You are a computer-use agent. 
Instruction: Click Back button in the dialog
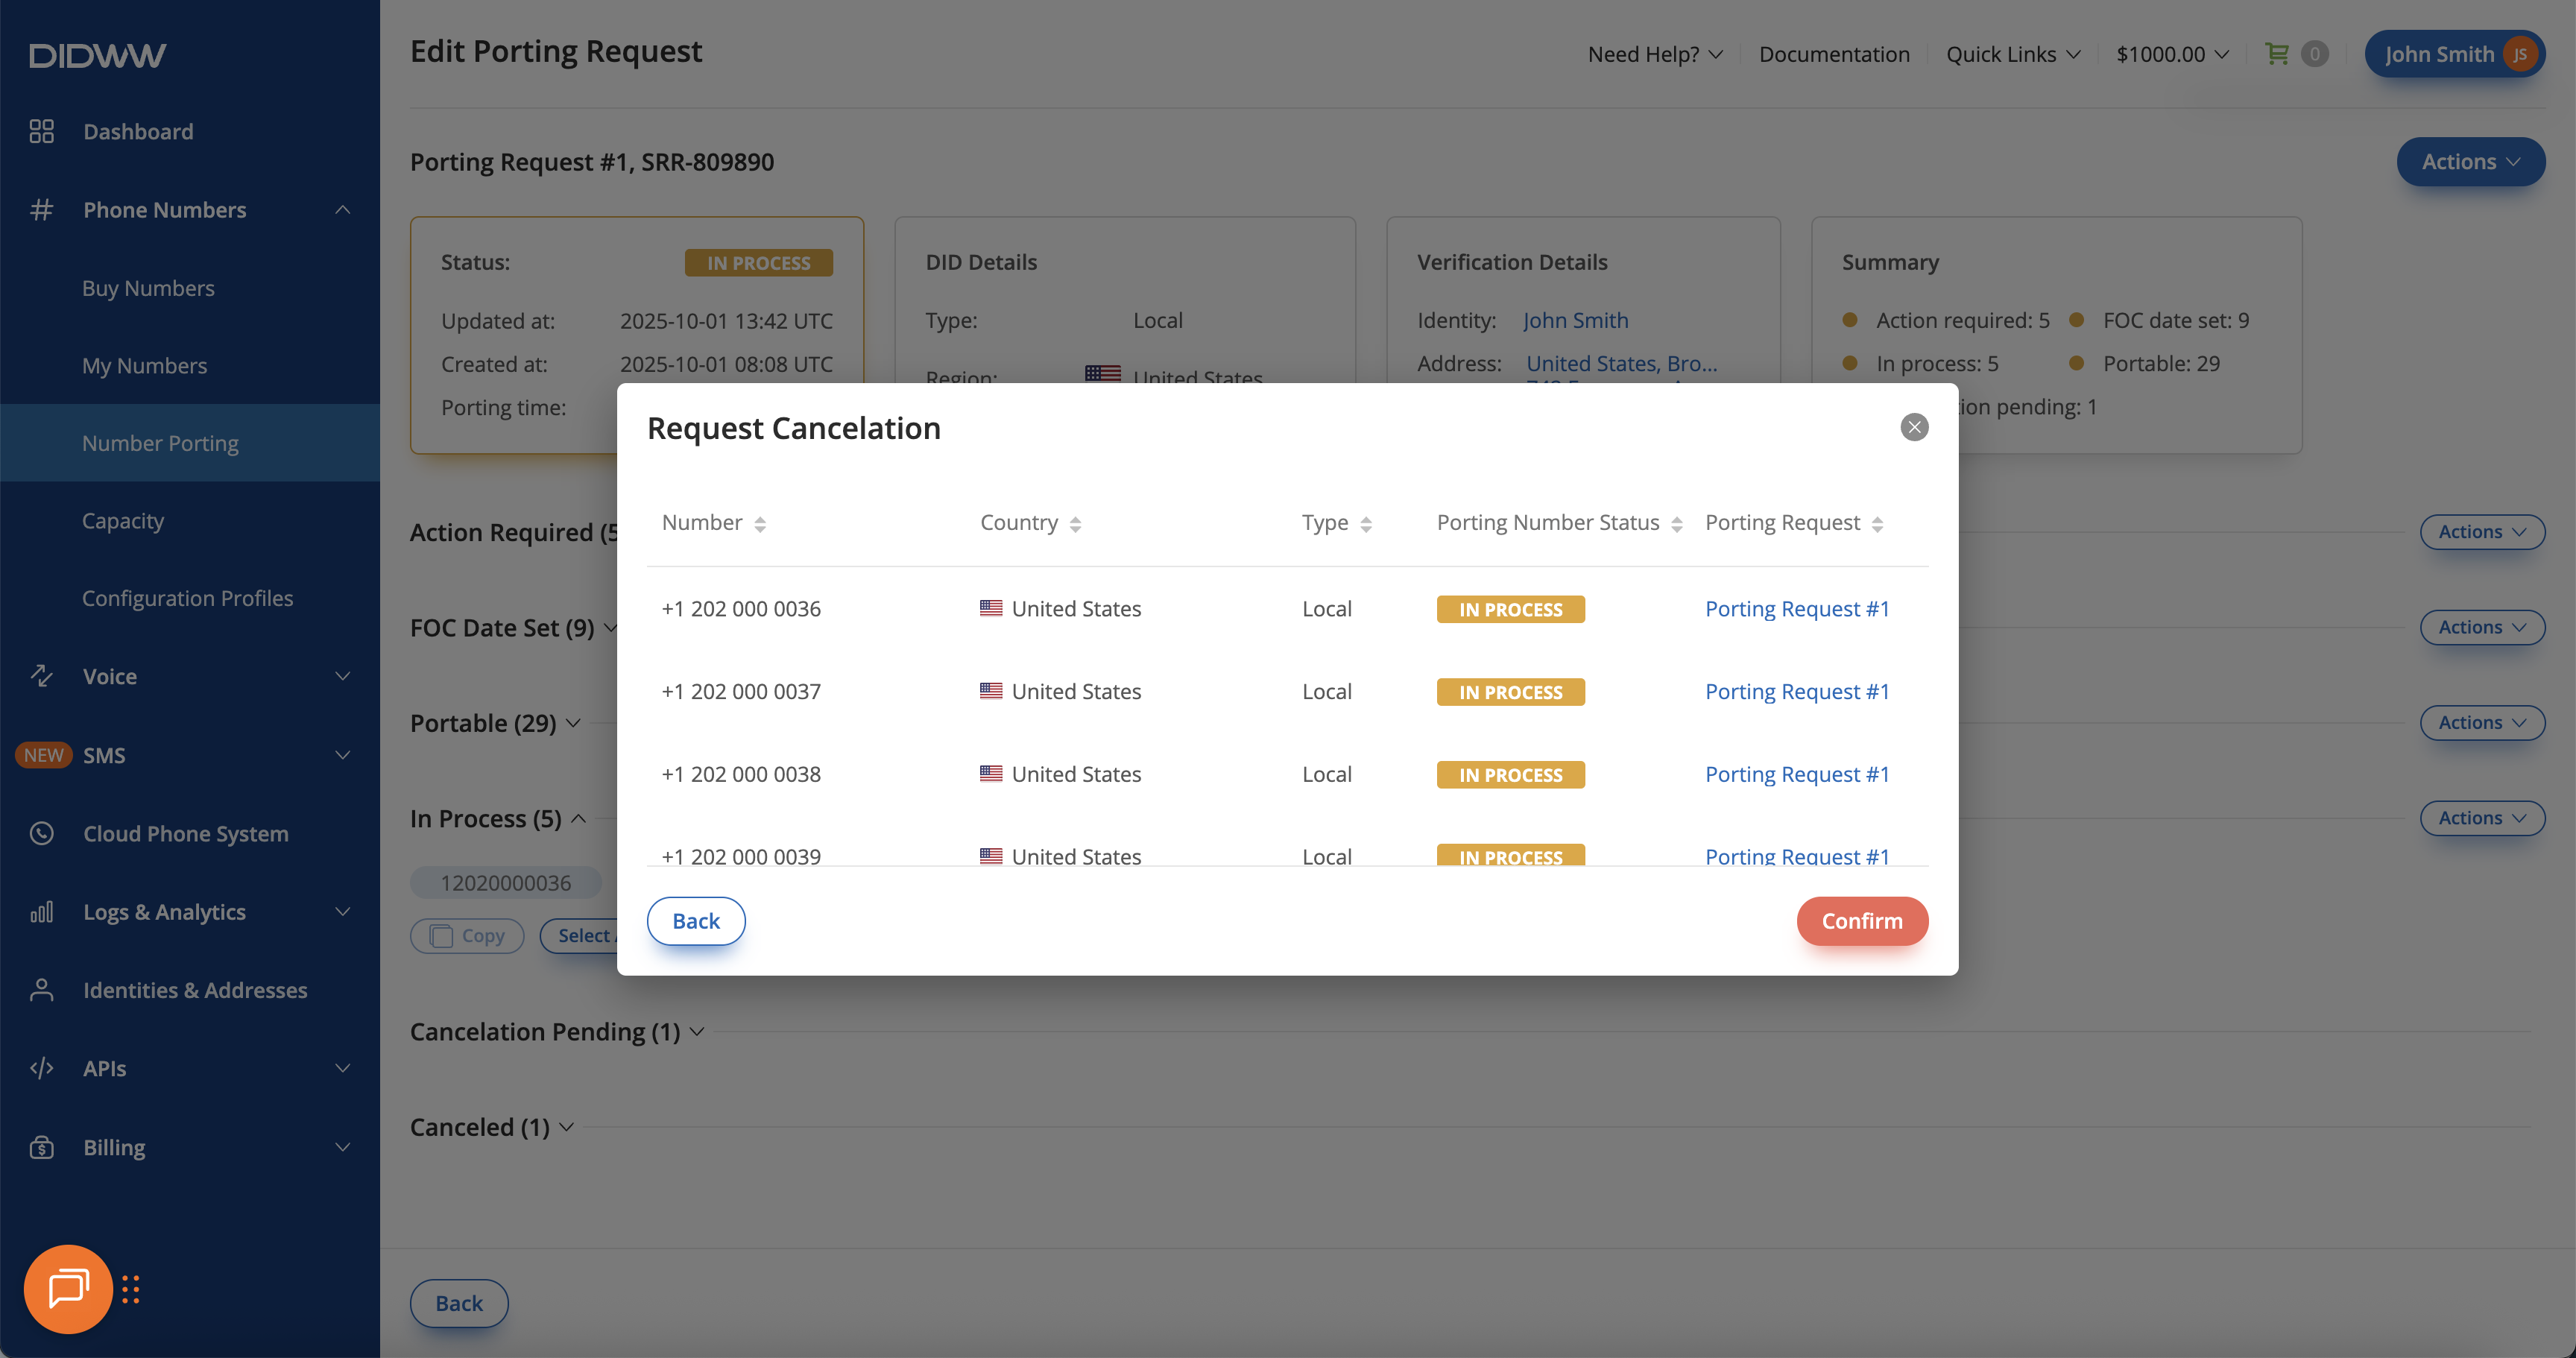point(695,920)
